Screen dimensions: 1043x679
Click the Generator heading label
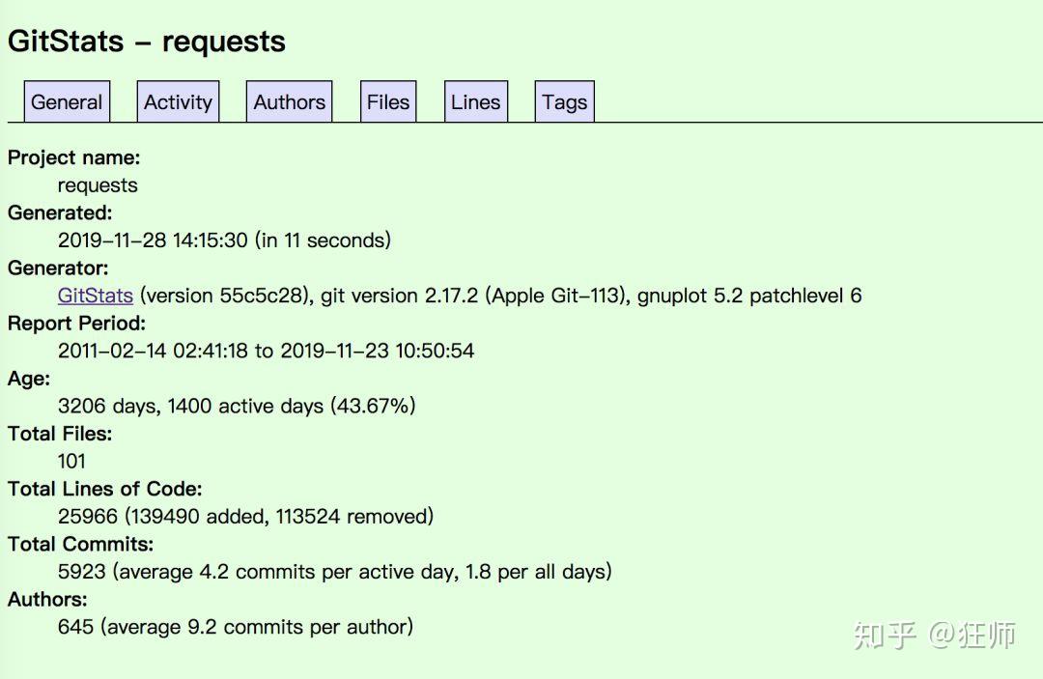58,268
